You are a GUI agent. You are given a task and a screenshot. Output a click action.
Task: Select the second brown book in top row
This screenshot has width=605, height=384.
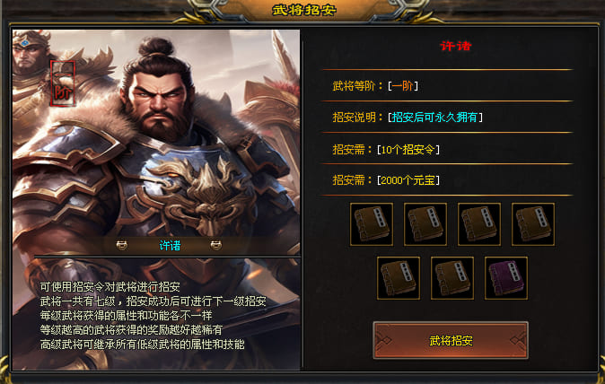(425, 224)
